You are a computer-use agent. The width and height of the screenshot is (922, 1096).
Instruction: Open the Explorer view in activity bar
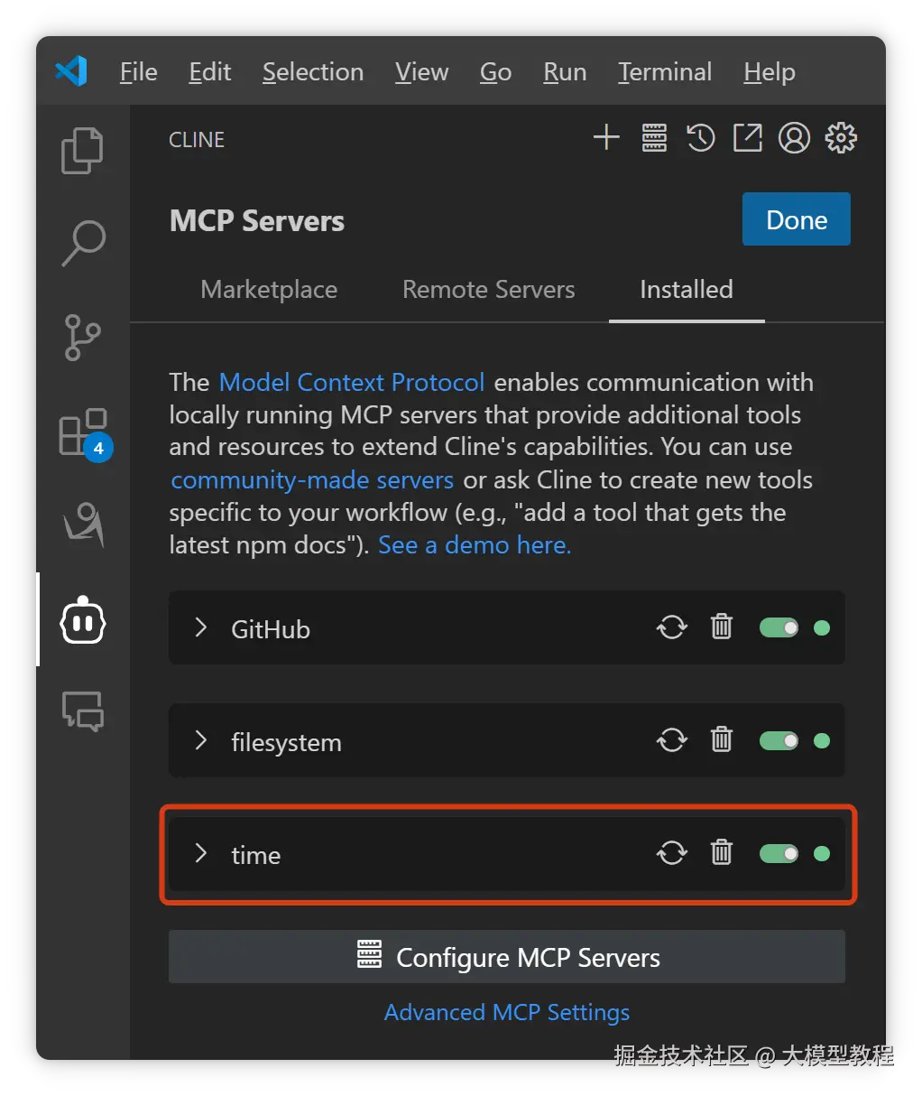82,150
